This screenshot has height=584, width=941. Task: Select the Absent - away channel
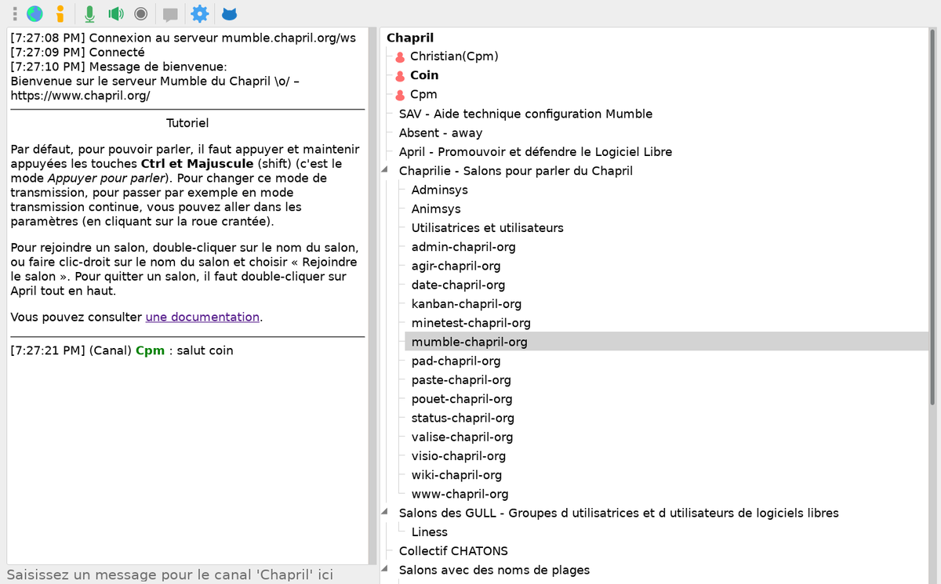click(441, 132)
